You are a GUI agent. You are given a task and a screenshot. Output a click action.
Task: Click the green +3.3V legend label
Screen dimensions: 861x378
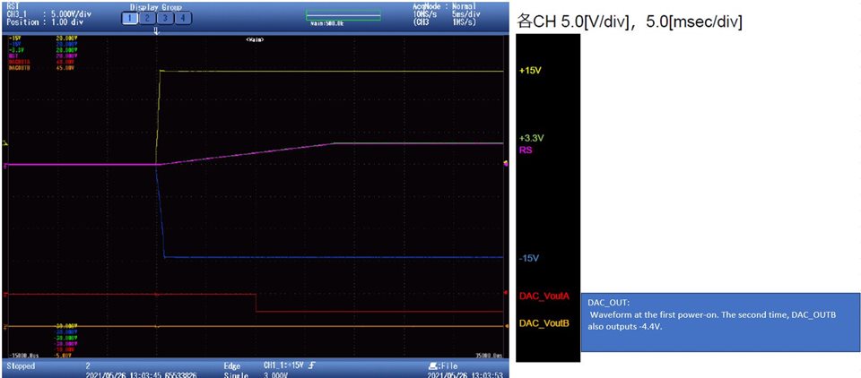click(530, 138)
